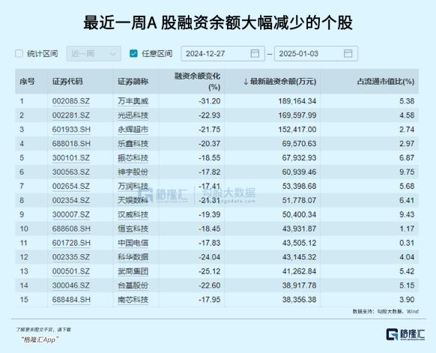Open the 近一周 dropdown

(94, 53)
